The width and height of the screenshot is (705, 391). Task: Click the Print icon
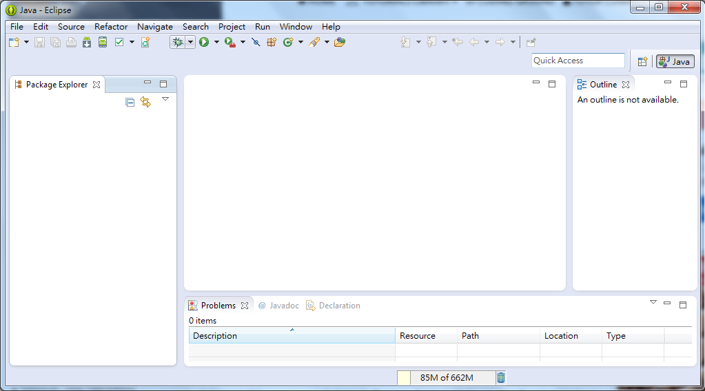pos(71,42)
